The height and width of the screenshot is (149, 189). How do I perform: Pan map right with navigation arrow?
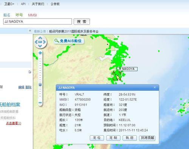(x=44, y=42)
